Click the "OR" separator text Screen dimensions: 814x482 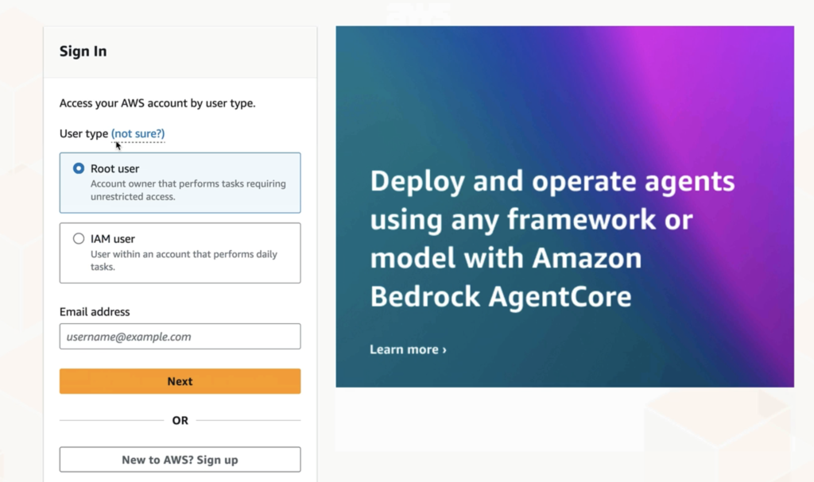(180, 420)
